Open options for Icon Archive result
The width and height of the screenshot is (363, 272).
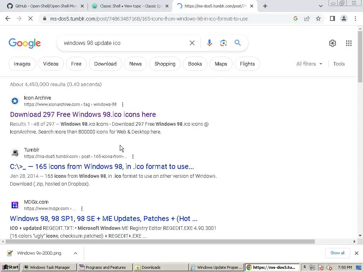click(122, 104)
